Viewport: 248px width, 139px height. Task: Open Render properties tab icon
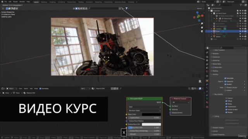[207, 57]
